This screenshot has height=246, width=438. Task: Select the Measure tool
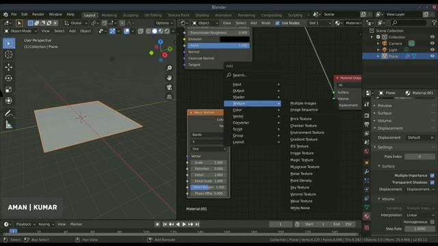pyautogui.click(x=9, y=124)
